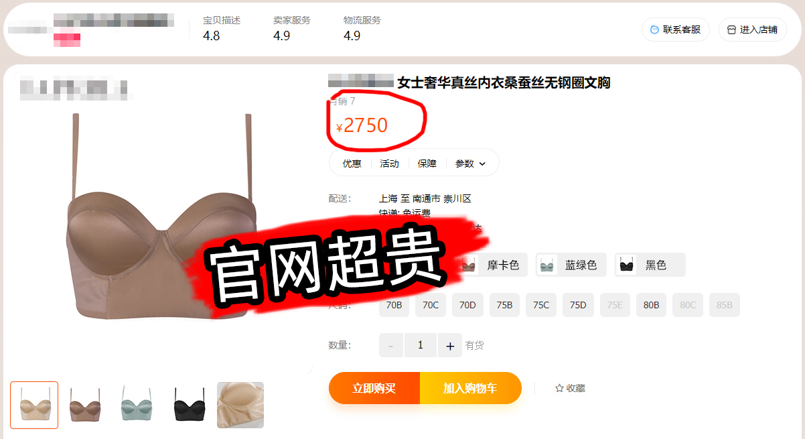Click the customer service chat icon
Viewport: 805px width, 439px height.
[654, 29]
